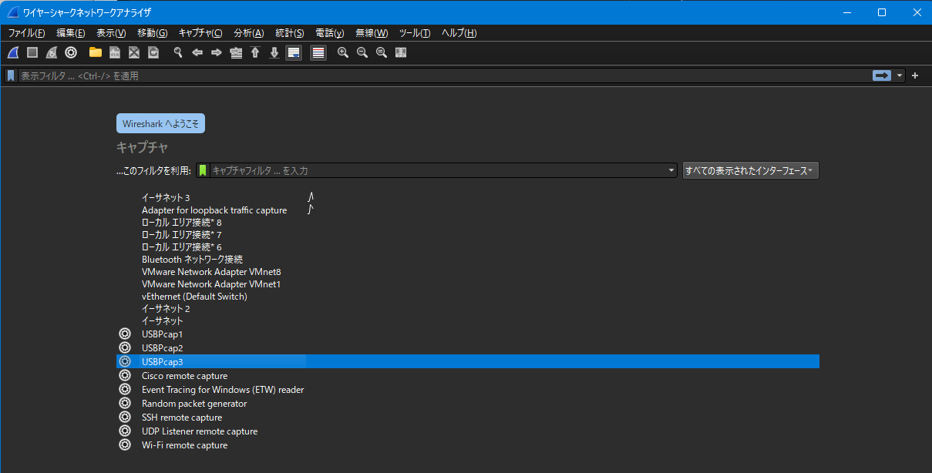Viewport: 932px width, 473px height.
Task: Open settings gear for Random packet generator
Action: (125, 404)
